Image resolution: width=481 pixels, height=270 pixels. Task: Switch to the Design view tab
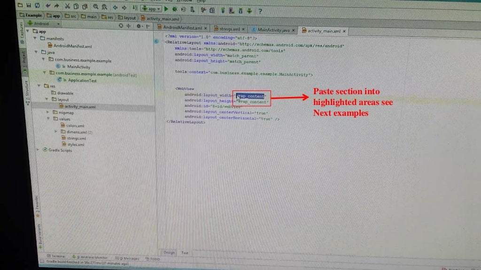[x=169, y=253]
